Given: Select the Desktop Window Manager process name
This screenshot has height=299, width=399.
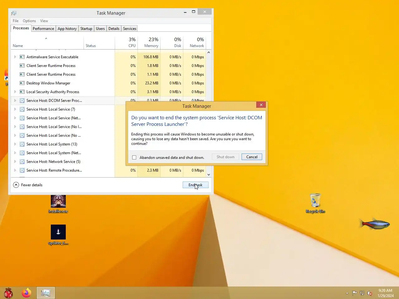Looking at the screenshot, I should pos(48,83).
